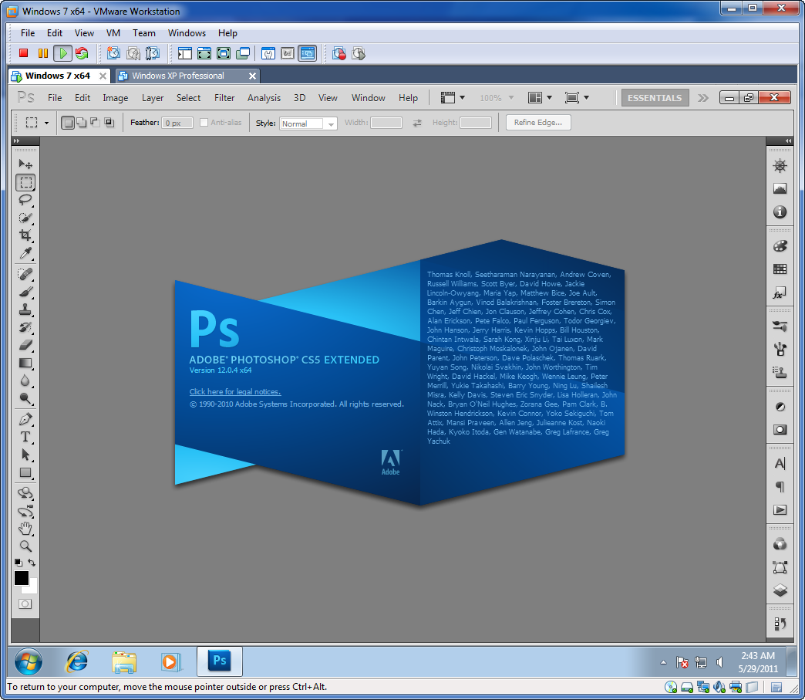Open the Histogram panel icon
805x700 pixels.
[x=780, y=188]
